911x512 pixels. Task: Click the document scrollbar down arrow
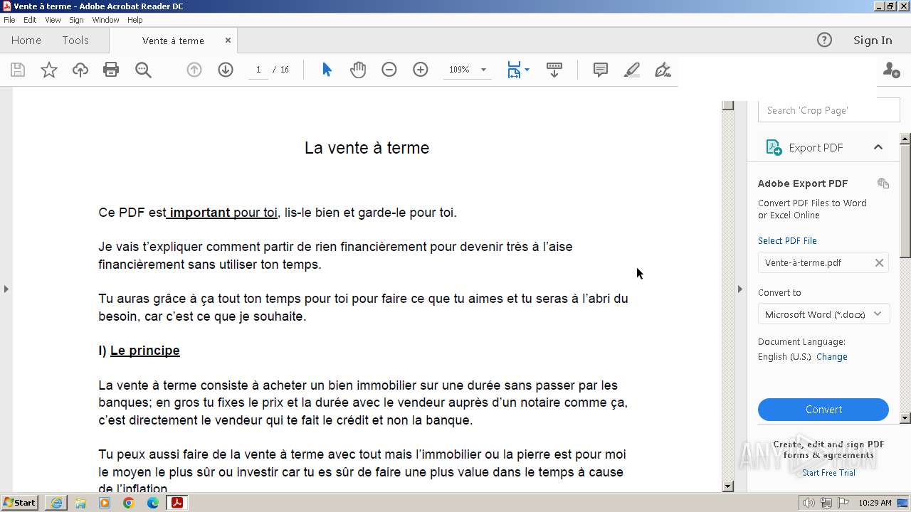tap(728, 486)
